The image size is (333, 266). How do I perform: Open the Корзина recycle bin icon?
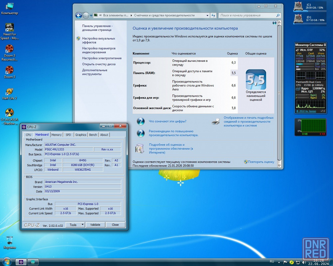tap(10, 240)
